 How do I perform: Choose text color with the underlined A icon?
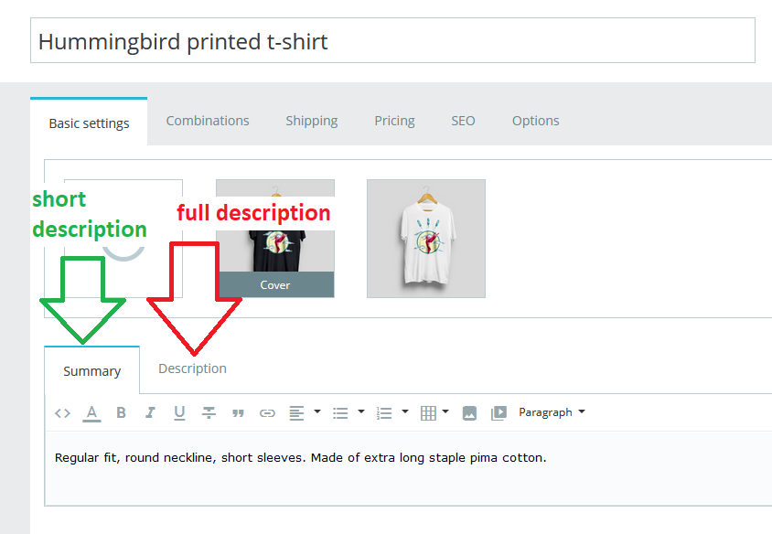(x=91, y=413)
